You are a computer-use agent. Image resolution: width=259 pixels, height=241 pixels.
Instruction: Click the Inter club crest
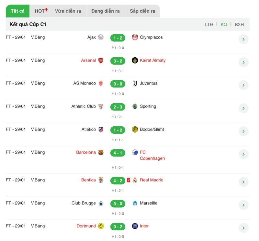(135, 226)
